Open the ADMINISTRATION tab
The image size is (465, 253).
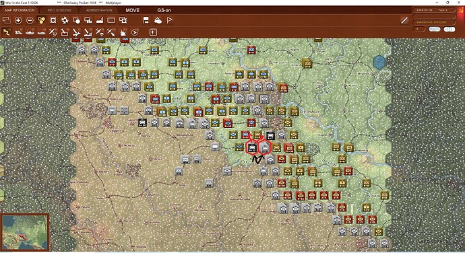(99, 10)
